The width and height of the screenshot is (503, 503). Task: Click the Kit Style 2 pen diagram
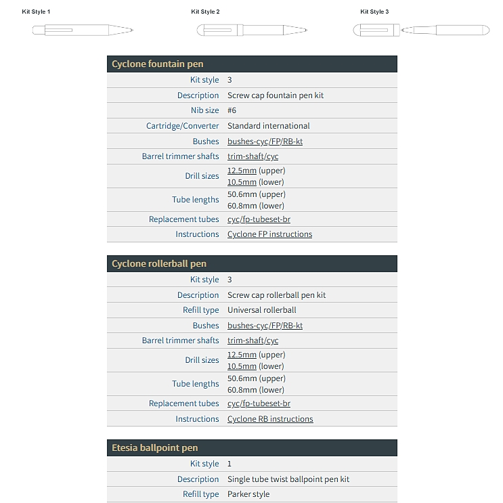[252, 30]
